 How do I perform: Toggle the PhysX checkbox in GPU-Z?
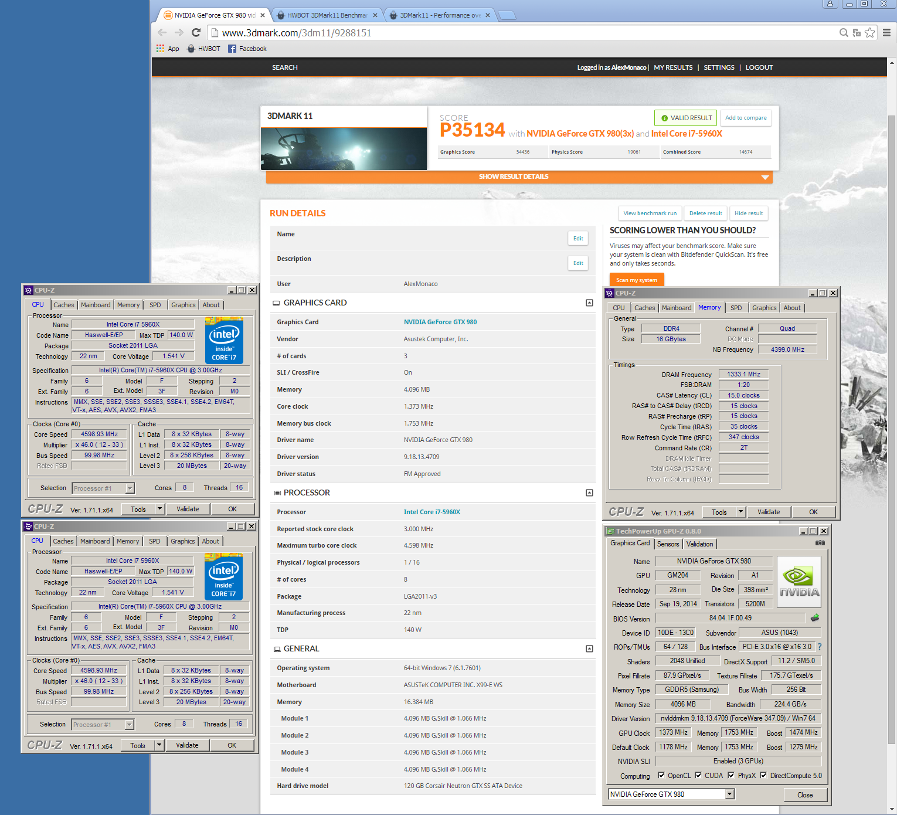coord(731,775)
